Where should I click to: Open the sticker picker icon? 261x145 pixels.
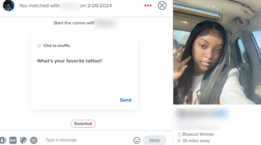pos(23,140)
